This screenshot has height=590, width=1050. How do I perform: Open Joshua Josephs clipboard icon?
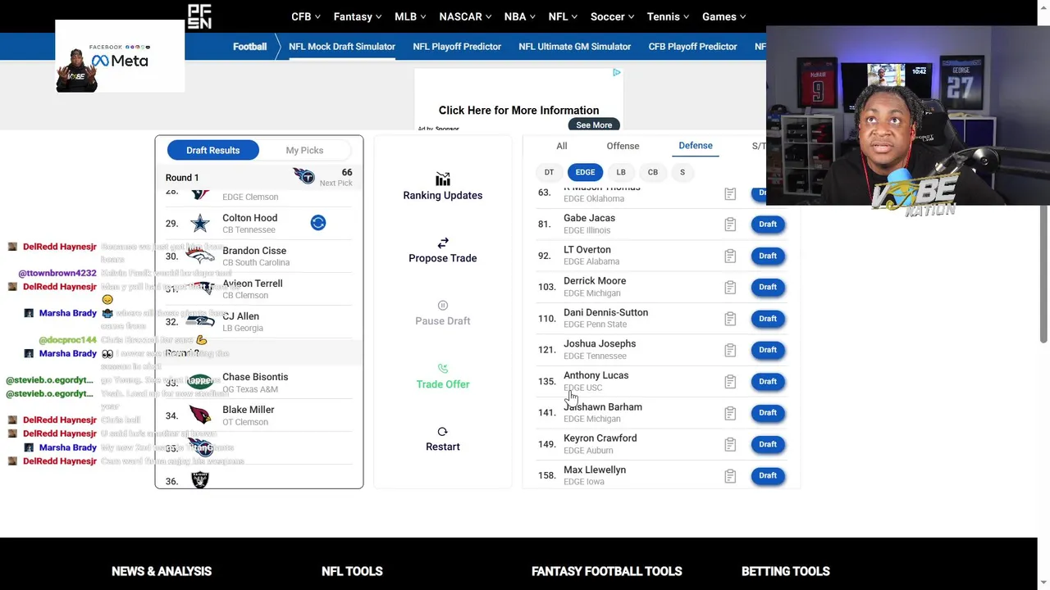click(730, 350)
